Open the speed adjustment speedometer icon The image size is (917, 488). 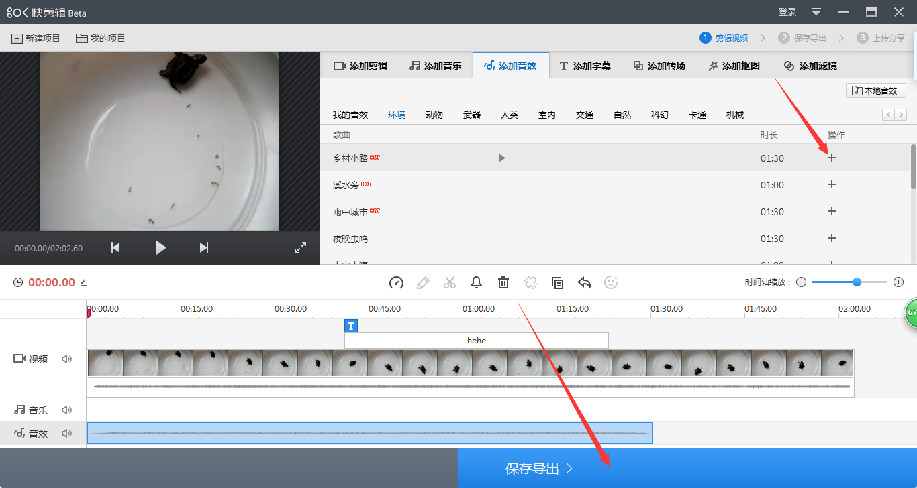click(x=396, y=282)
